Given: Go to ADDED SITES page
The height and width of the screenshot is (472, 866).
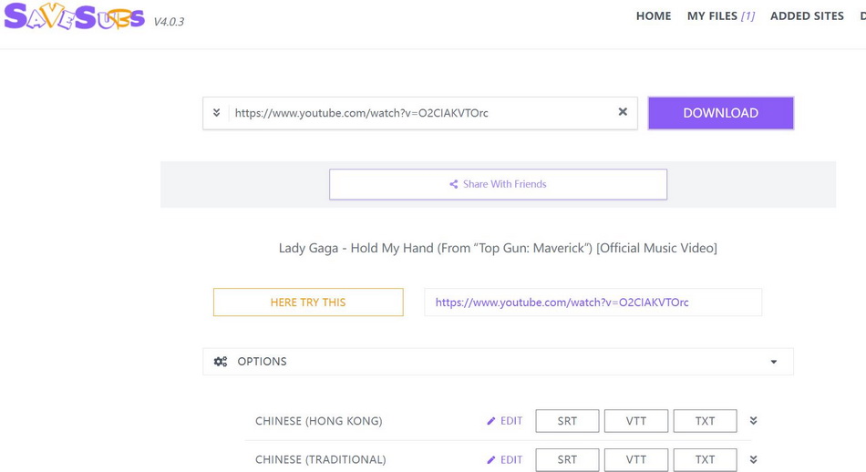Looking at the screenshot, I should (807, 15).
